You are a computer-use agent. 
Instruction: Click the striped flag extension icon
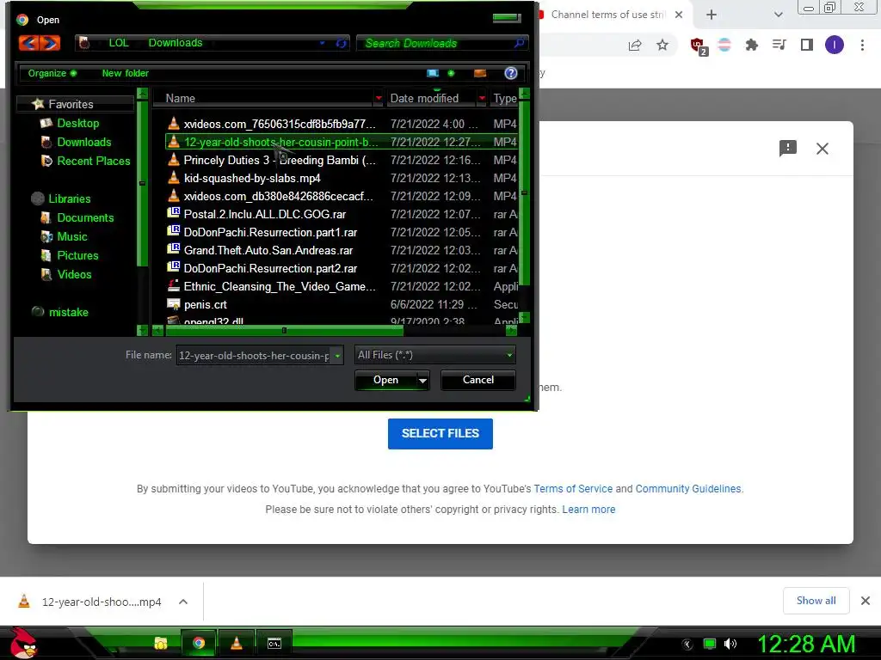pos(724,45)
